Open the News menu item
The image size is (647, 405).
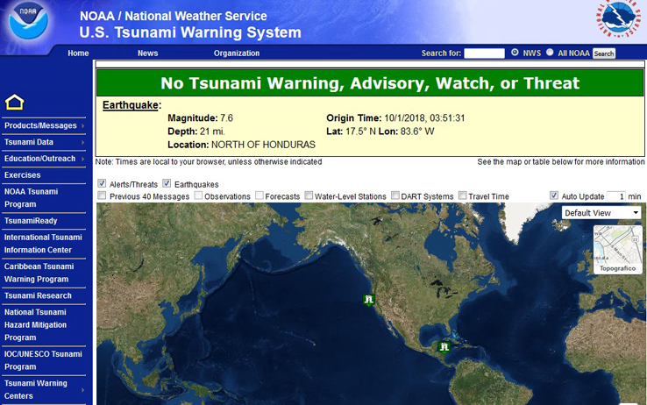[147, 53]
